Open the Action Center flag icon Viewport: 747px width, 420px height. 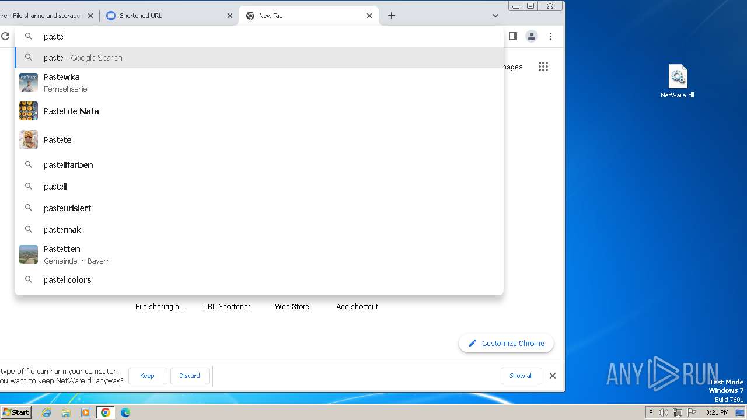point(692,412)
